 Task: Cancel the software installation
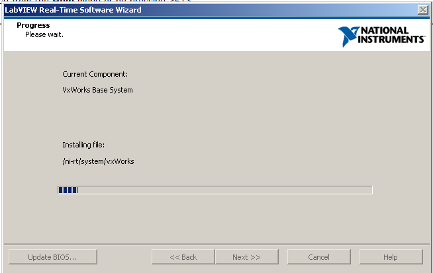[319, 257]
